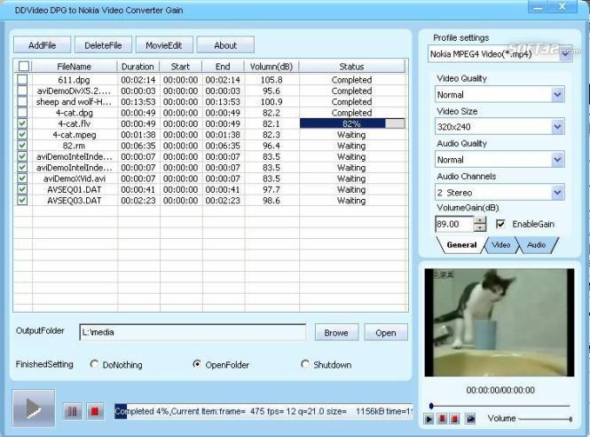Screen dimensions: 590x437
Task: Disable the EnableGain checkbox
Action: click(x=500, y=224)
